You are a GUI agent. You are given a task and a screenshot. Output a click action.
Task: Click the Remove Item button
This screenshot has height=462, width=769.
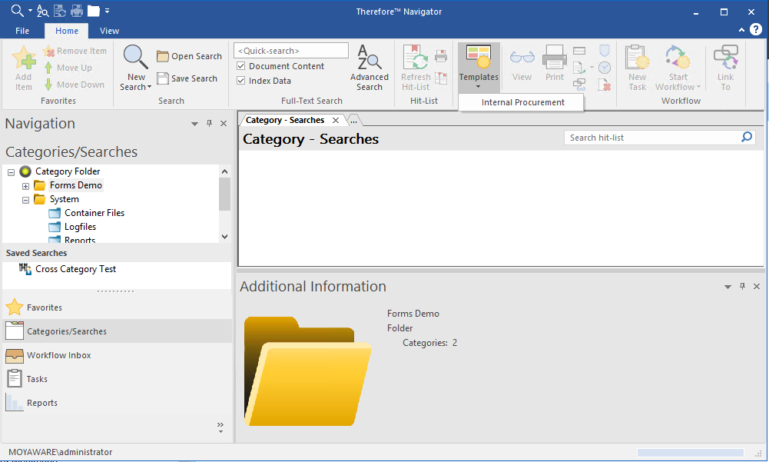(75, 50)
